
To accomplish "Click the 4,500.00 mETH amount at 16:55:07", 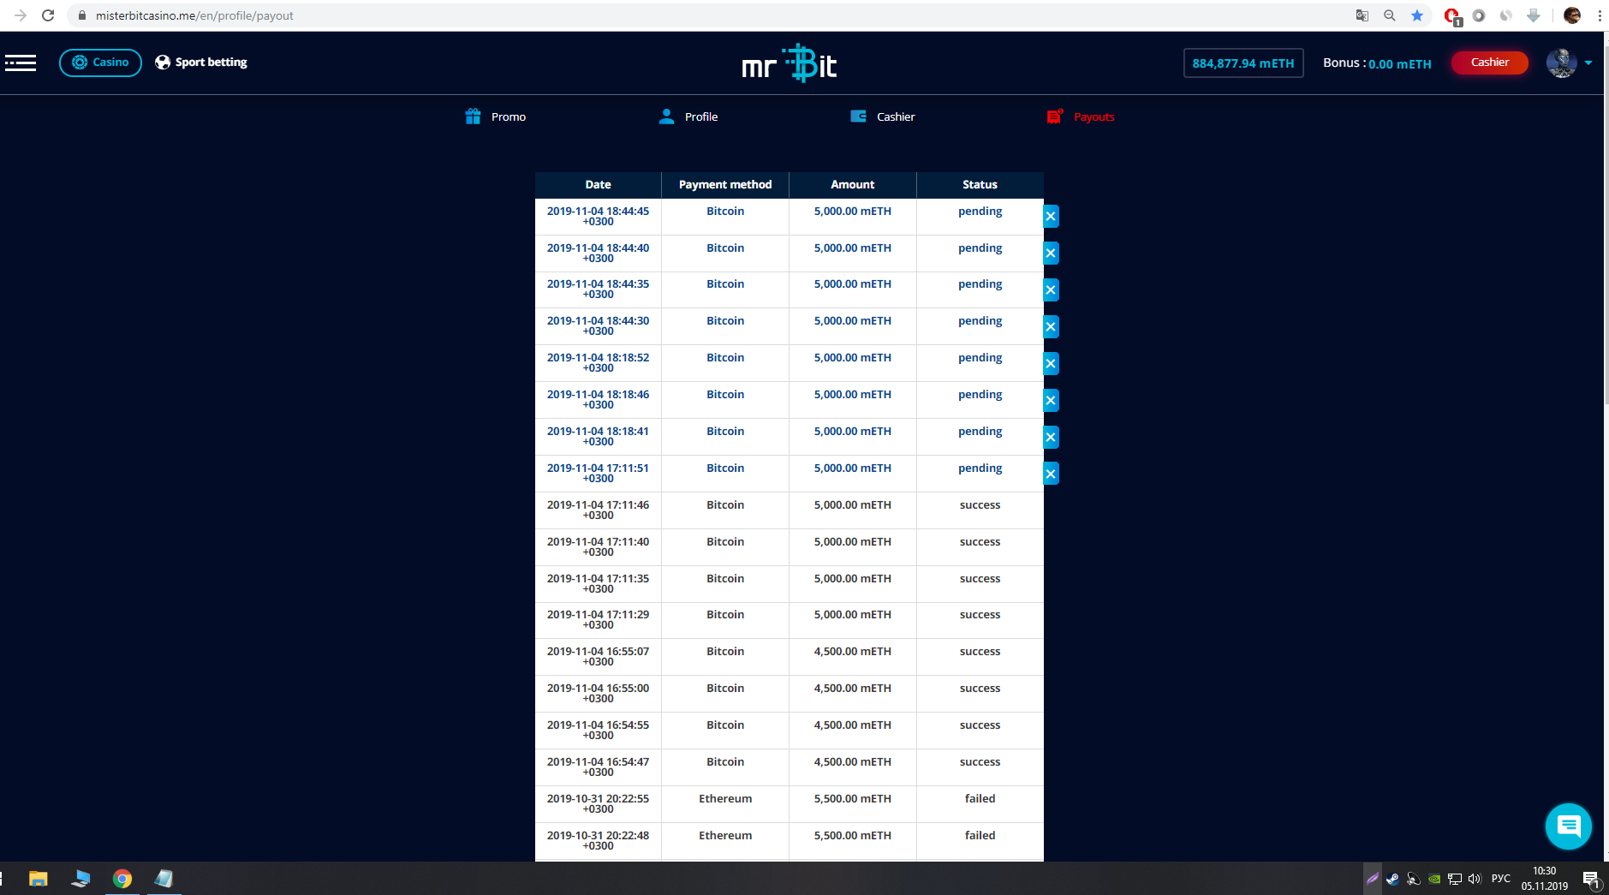I will 853,652.
